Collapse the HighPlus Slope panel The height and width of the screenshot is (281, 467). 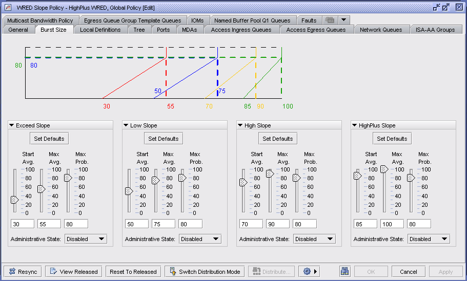tap(354, 125)
